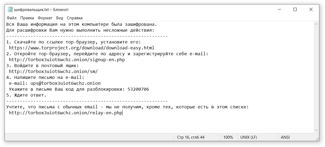This screenshot has width=325, height=147.
Task: Click the unlock code 53200706
Action: pos(138,89)
